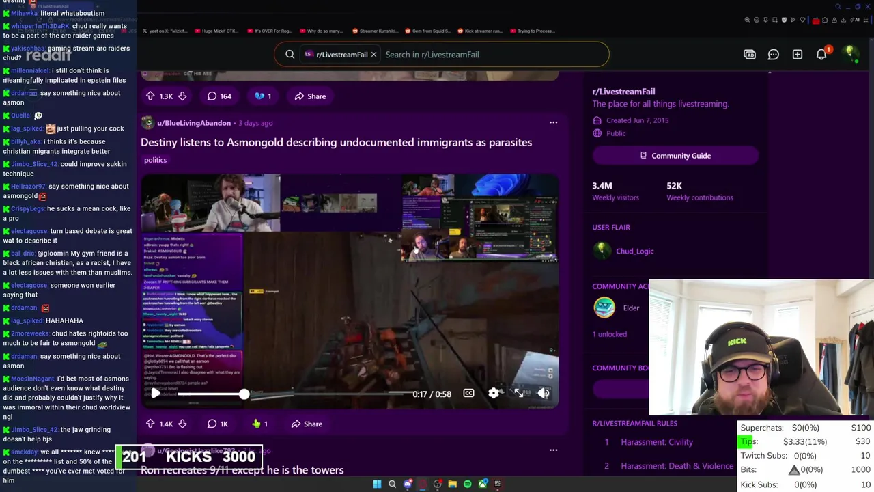Screen dimensions: 874x492
Task: Switch to the 'Why do so many' tab
Action: pyautogui.click(x=322, y=31)
